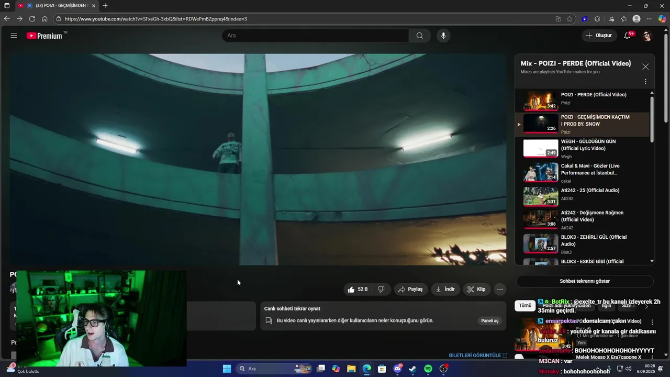Reload the page
The width and height of the screenshot is (670, 377).
32,19
